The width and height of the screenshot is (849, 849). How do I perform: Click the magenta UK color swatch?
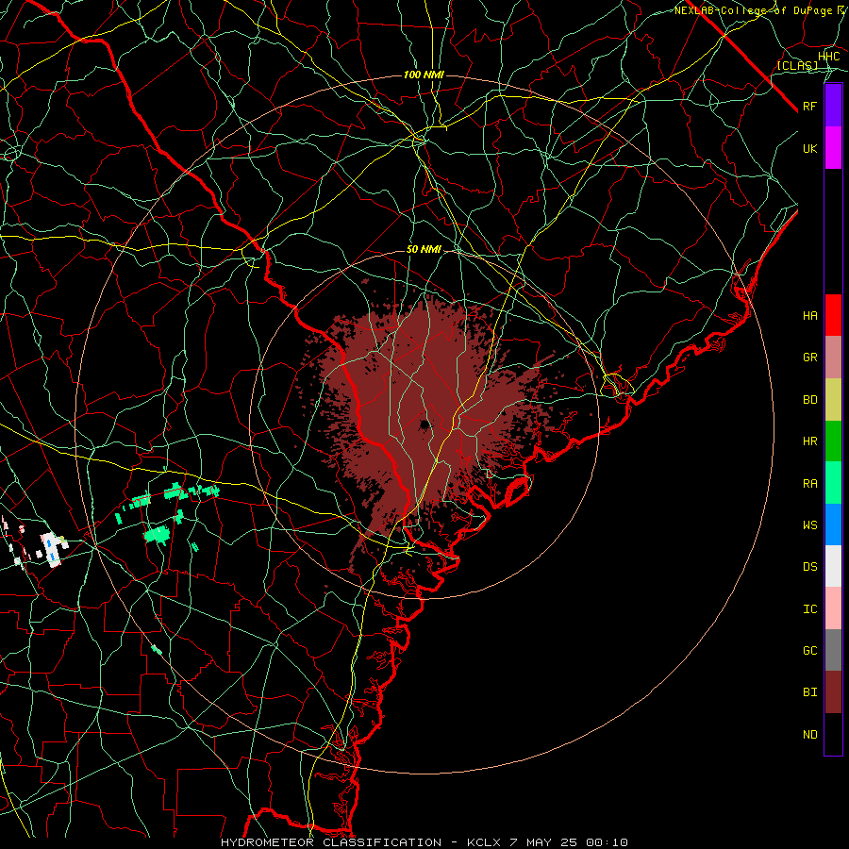pos(833,148)
